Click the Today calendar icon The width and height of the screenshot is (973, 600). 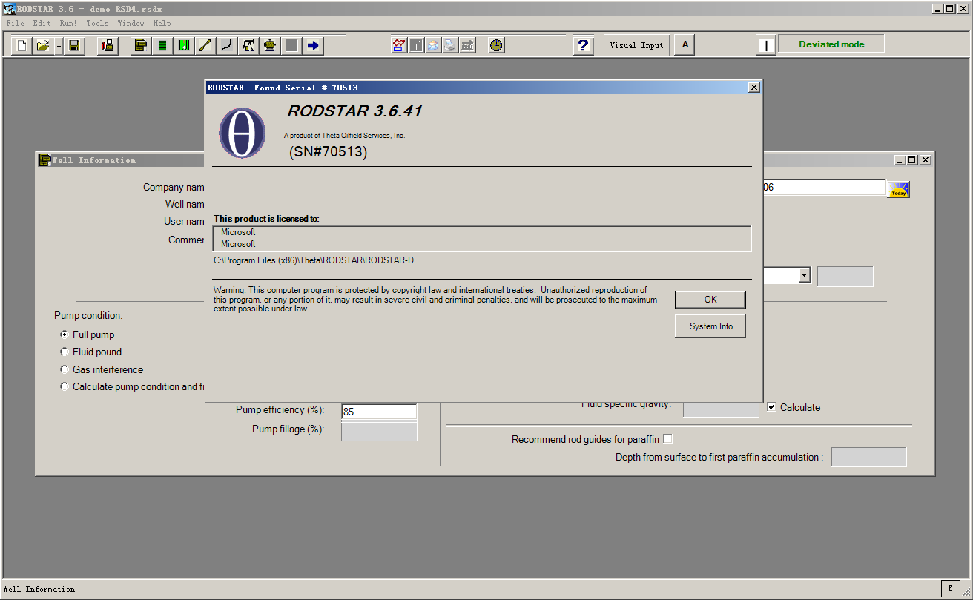(899, 189)
